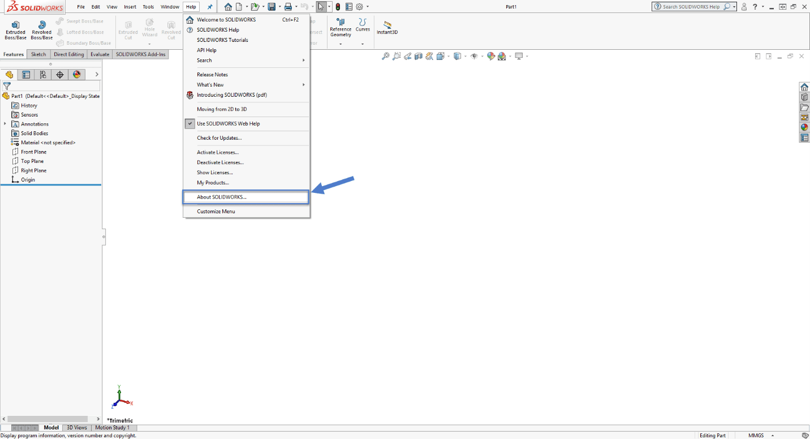The image size is (810, 439).
Task: Create a new document icon
Action: [239, 7]
